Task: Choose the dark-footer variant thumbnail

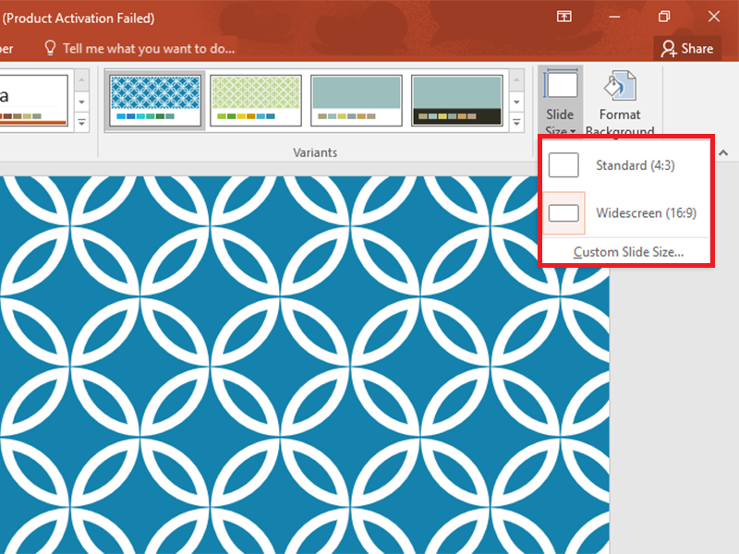Action: click(455, 100)
